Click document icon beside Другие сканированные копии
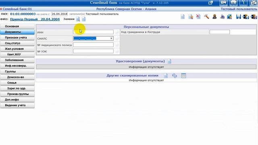 (x=166, y=76)
